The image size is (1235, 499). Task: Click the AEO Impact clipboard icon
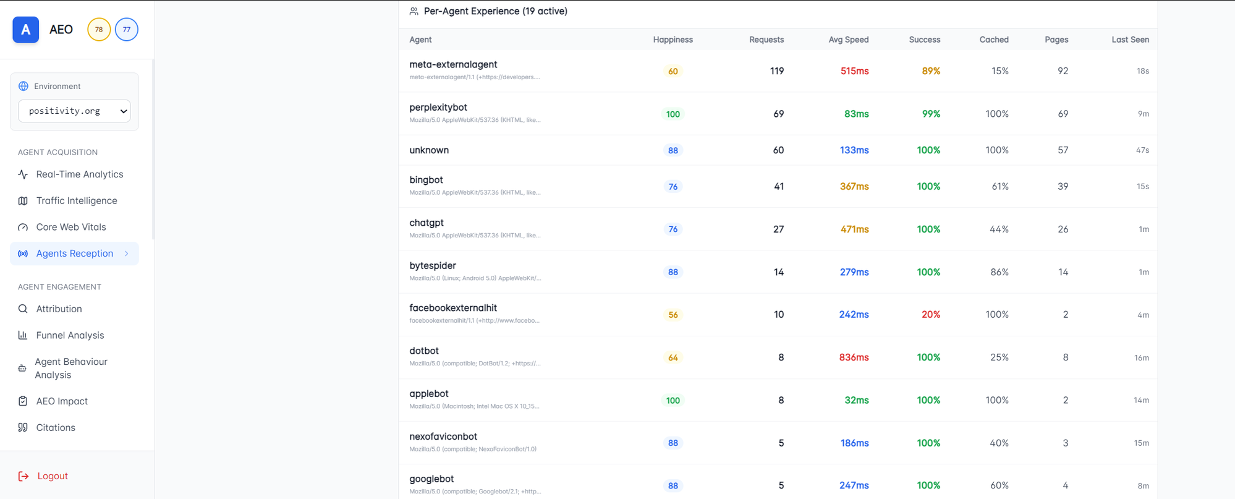click(x=23, y=401)
